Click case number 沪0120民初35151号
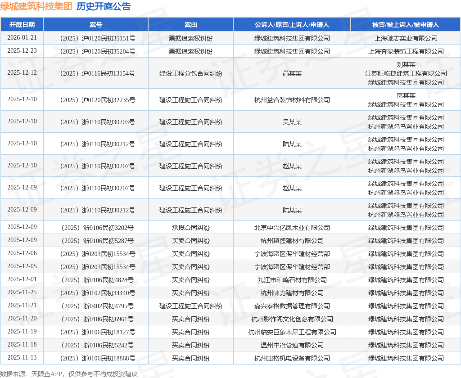Screen dimensions: 461x378 click(98, 38)
